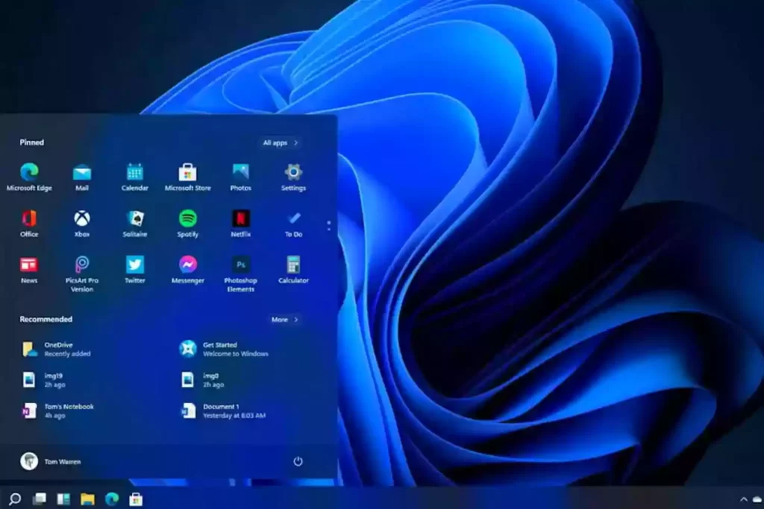Launch the Office app

[29, 224]
